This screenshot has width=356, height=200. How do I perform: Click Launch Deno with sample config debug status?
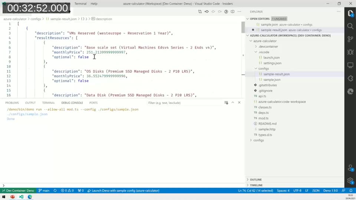click(123, 191)
